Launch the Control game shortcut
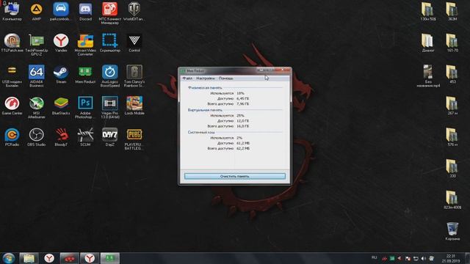Screen dimensions: 470x264 [x=134, y=43]
